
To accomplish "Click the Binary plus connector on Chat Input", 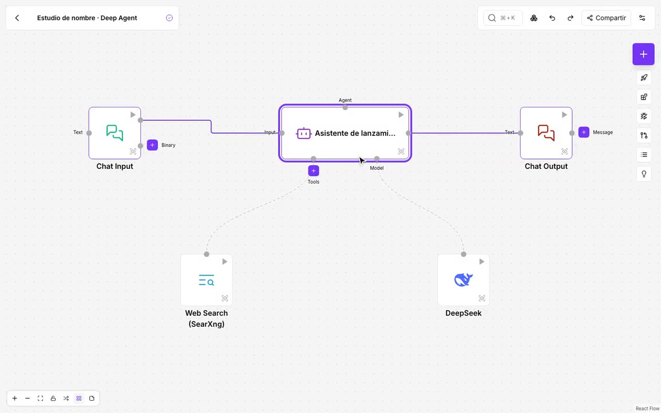I will coord(152,145).
